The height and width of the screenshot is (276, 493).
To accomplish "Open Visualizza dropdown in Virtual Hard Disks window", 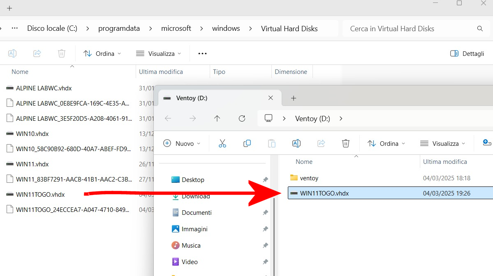I will (158, 54).
